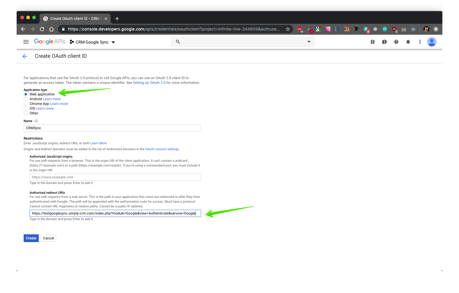
Task: Click the Name field help icon
Action: (36, 121)
